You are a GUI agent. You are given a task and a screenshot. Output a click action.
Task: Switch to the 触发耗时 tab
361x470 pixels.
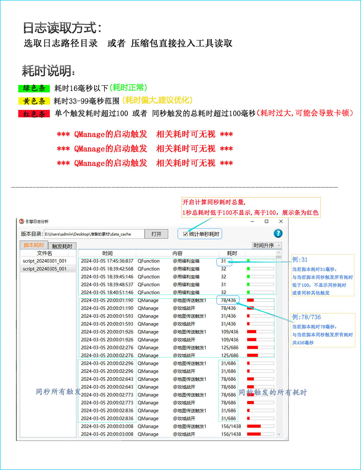tap(62, 246)
